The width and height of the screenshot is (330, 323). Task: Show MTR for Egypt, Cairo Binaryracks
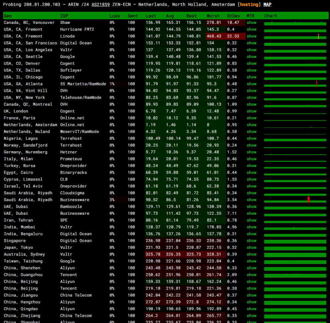252,172
